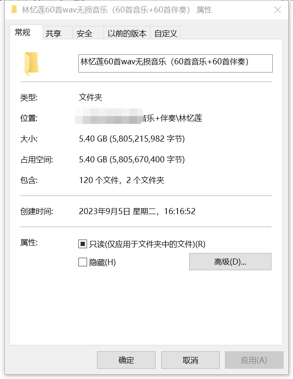Click the 占用空间: label
The height and width of the screenshot is (379, 293).
[x=37, y=160]
